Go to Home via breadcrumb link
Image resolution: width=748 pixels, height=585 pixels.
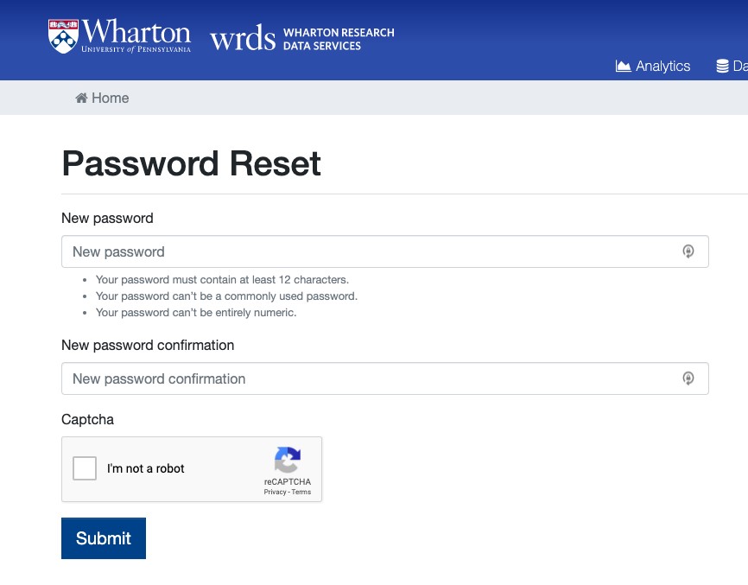(110, 99)
